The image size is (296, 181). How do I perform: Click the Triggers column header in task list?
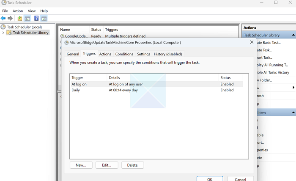[111, 30]
